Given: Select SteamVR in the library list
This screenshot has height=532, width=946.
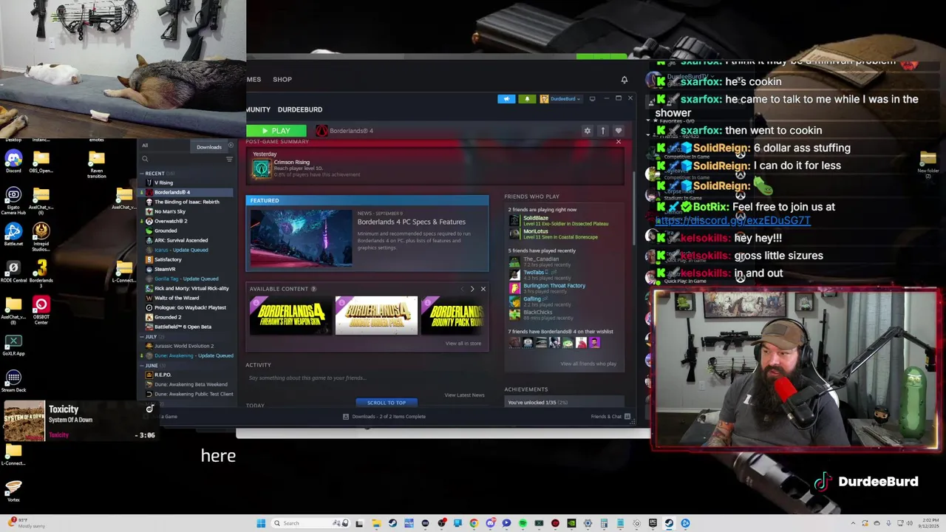Looking at the screenshot, I should click(x=165, y=269).
